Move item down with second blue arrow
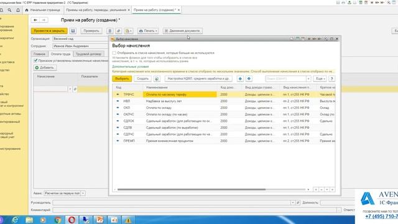This screenshot has width=398, height=224. (x=249, y=79)
